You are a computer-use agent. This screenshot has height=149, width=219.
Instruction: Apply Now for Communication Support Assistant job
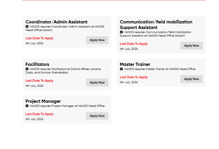[191, 46]
